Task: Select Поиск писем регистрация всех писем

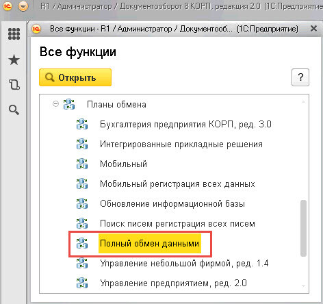Action: [177, 224]
